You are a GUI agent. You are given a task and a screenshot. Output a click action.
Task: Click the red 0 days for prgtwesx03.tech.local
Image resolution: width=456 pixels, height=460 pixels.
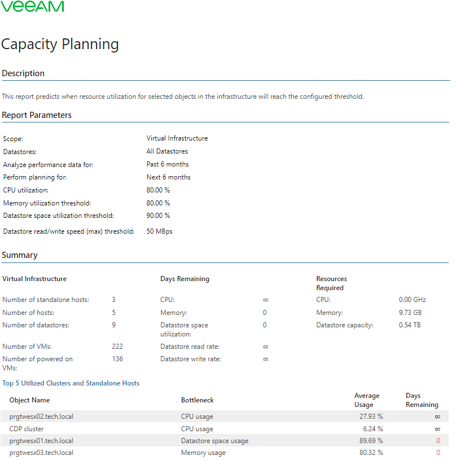click(438, 453)
